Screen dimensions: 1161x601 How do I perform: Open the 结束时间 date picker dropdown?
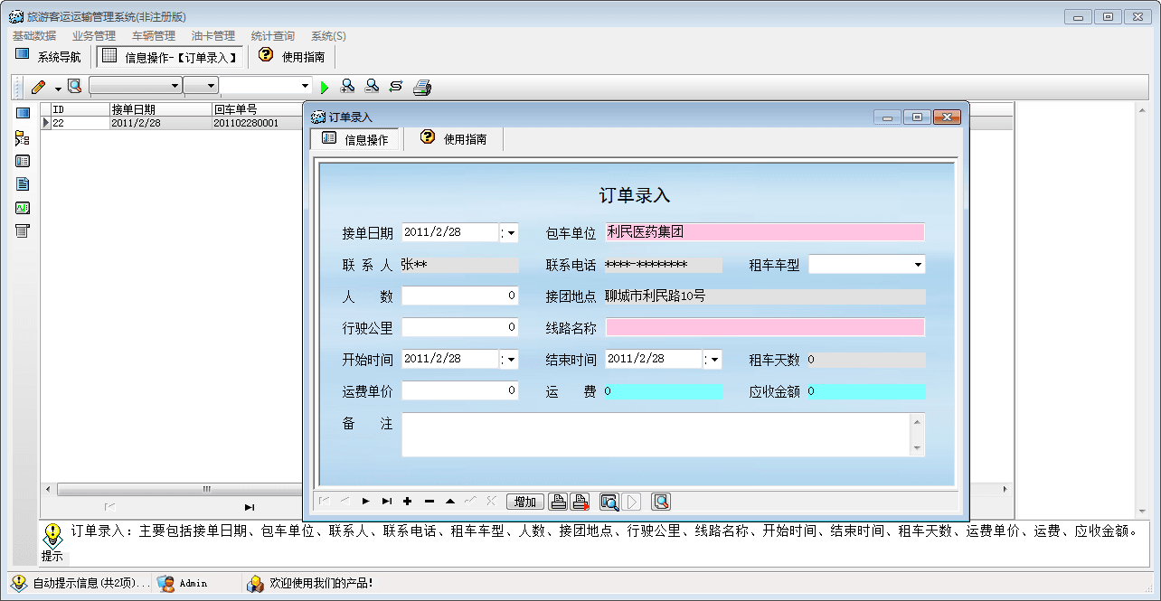click(x=714, y=360)
